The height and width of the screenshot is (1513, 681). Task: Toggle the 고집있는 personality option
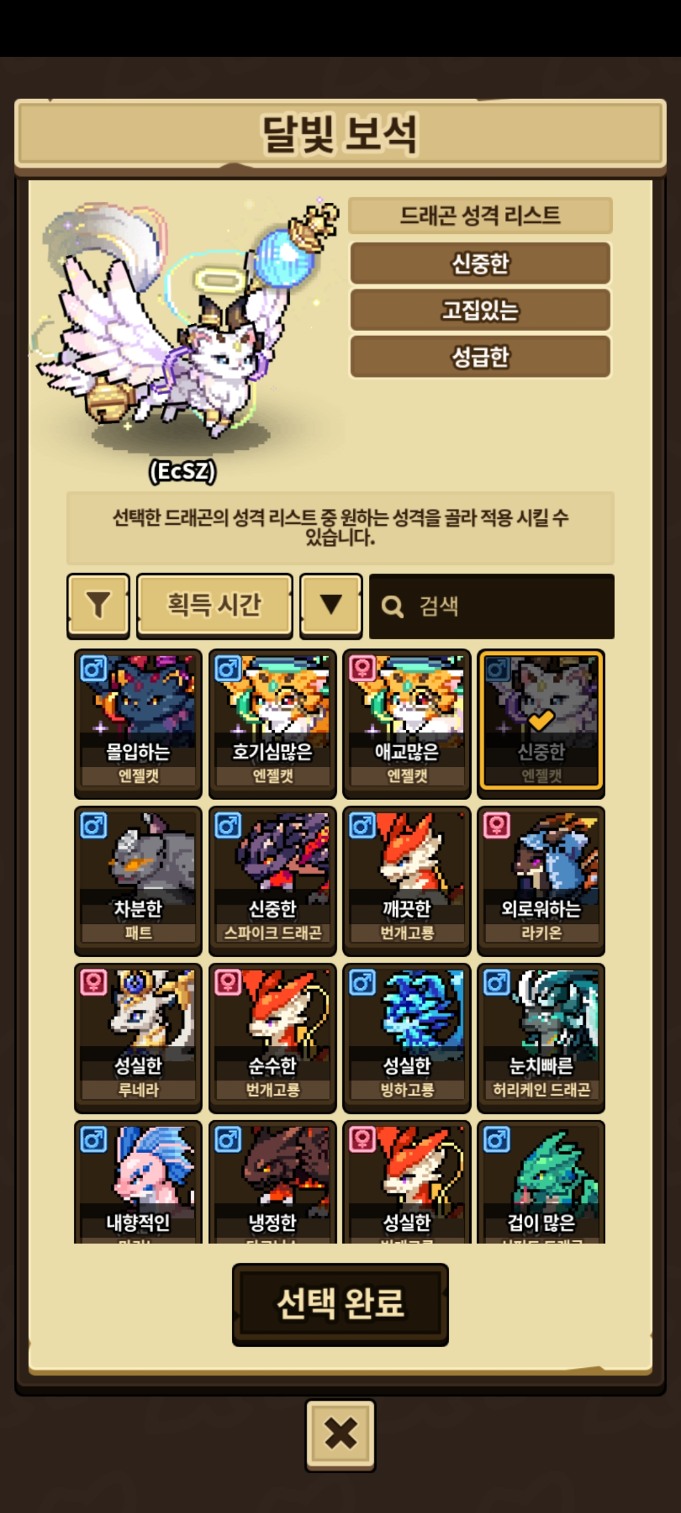[480, 310]
